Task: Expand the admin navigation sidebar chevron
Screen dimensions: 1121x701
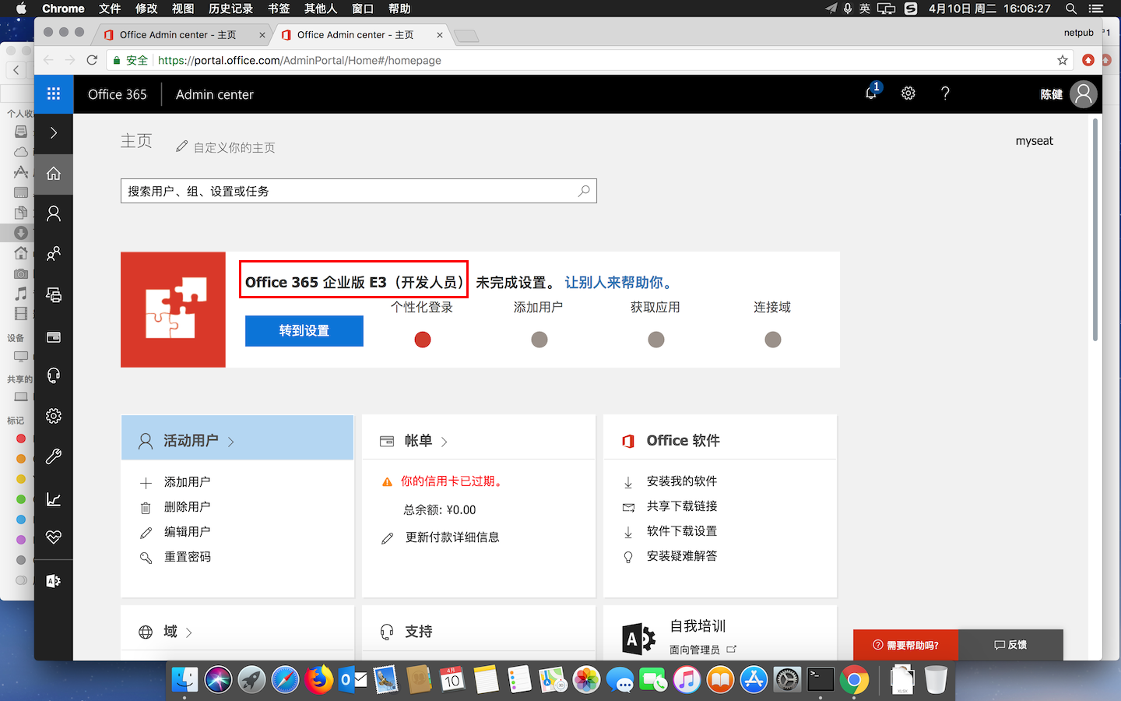Action: pos(54,133)
